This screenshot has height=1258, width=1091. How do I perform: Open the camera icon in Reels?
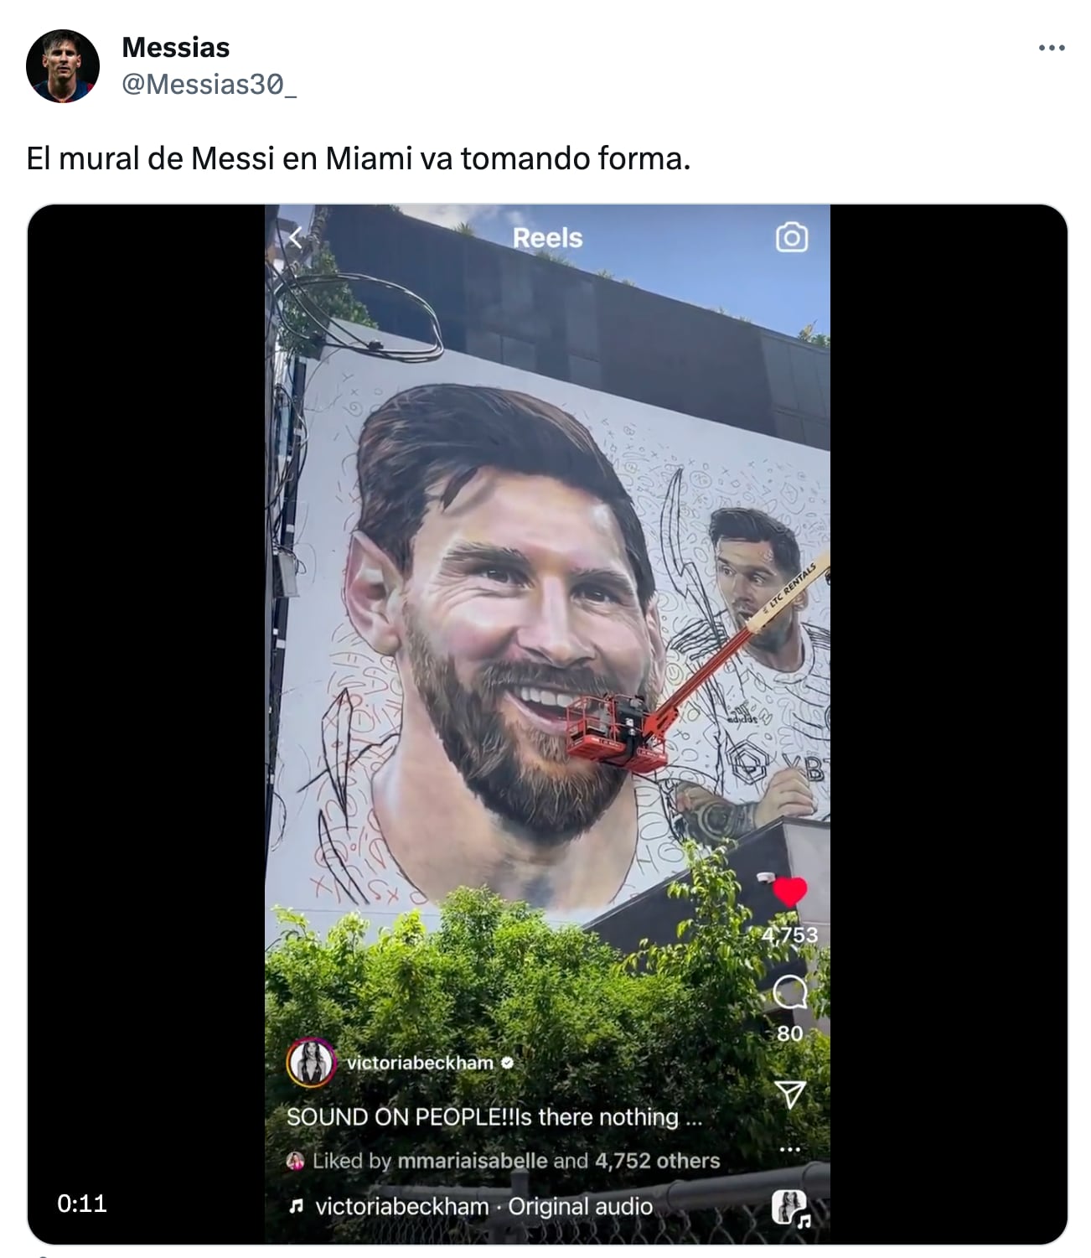point(791,238)
